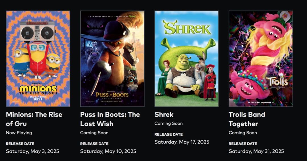Click the title Minions: The Rise of Gru

tap(34, 119)
